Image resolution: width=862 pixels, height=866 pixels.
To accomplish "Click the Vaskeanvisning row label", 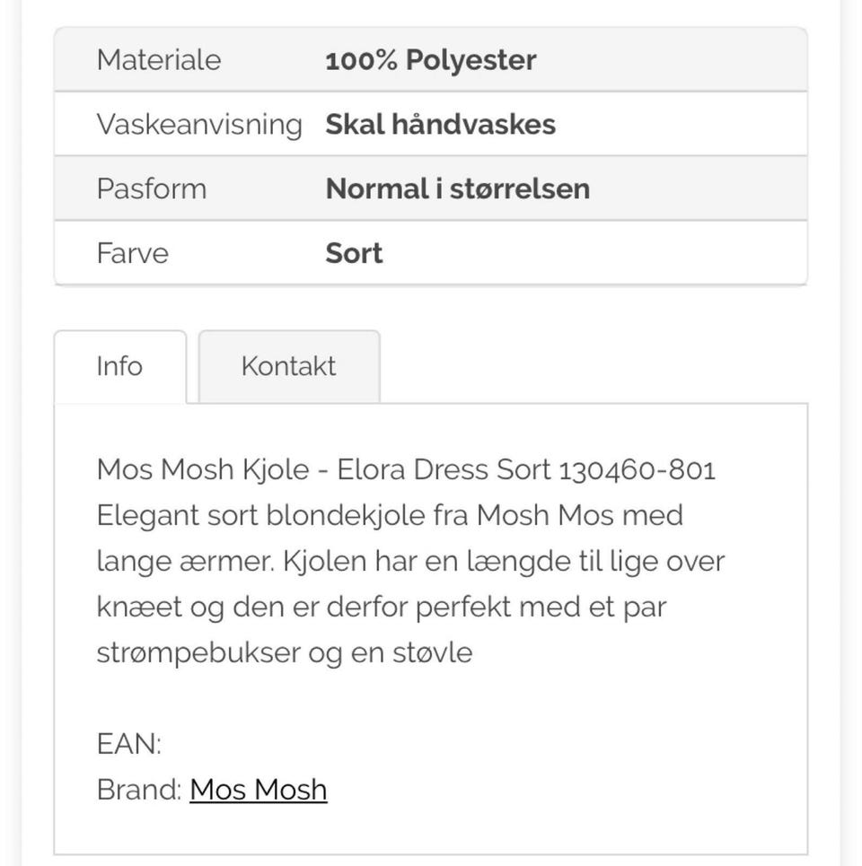I will click(198, 124).
